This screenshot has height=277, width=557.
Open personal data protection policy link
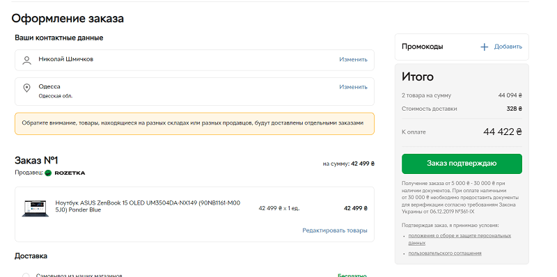[x=460, y=239]
